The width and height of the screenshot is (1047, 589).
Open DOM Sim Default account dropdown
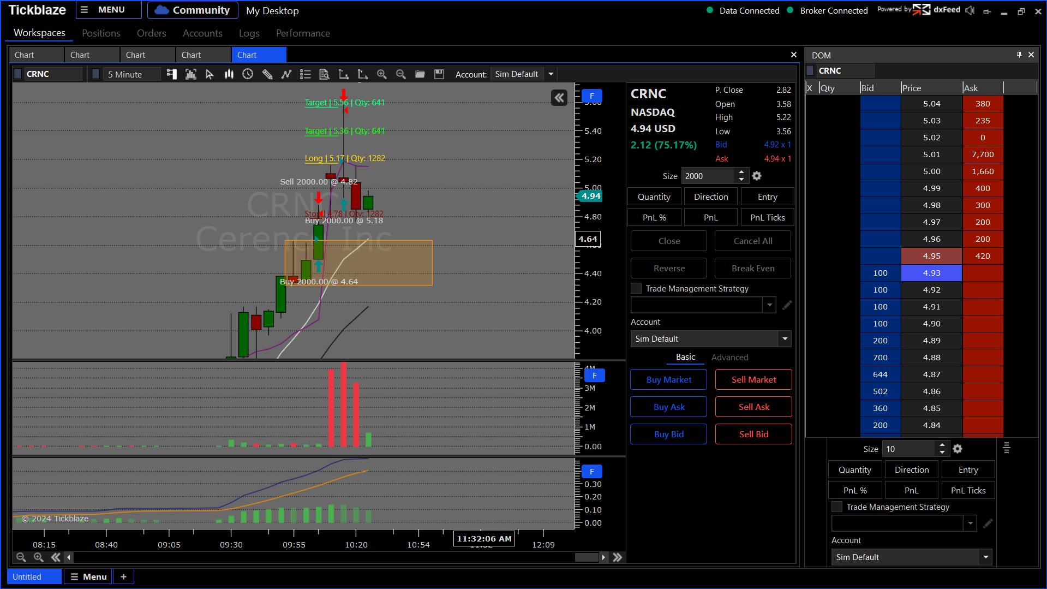985,557
